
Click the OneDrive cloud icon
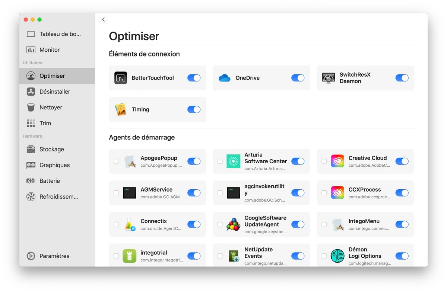tap(225, 78)
